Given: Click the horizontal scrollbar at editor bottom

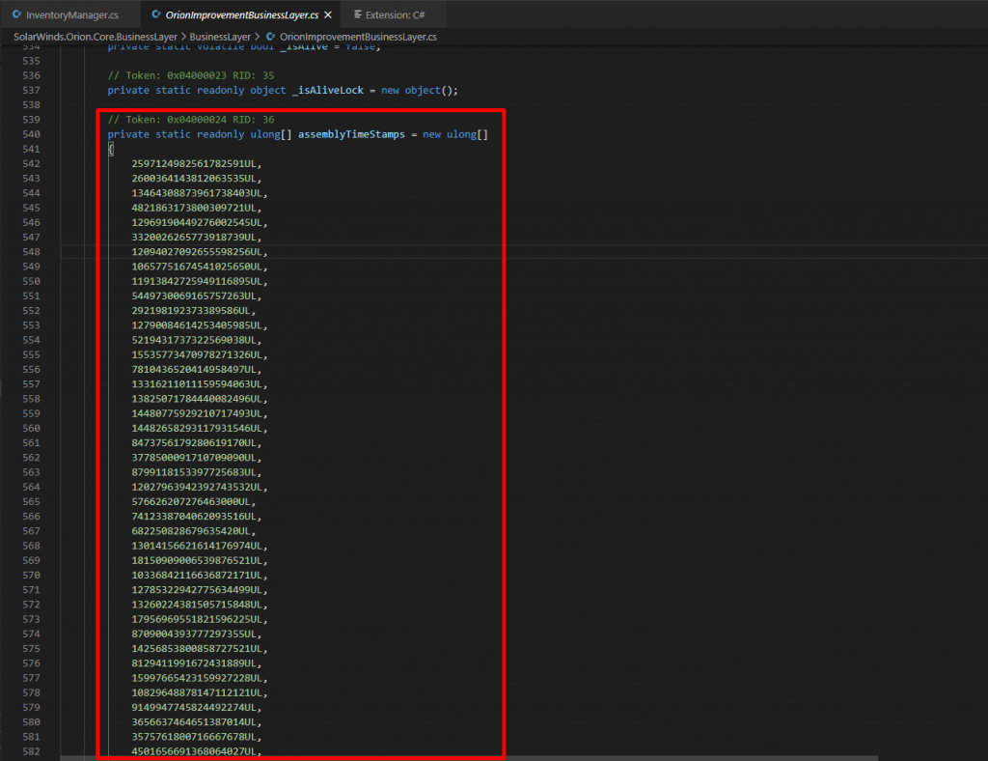Looking at the screenshot, I should [x=469, y=758].
